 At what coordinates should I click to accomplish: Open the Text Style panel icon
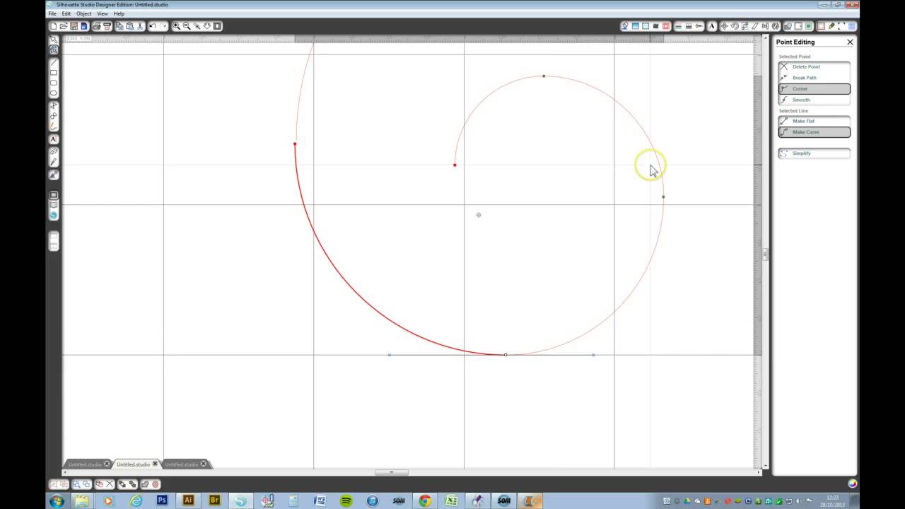[712, 26]
